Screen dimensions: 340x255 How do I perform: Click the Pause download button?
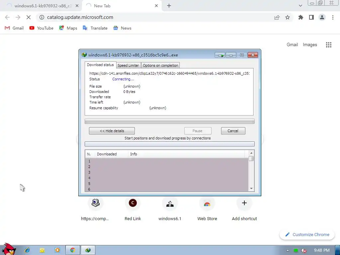[x=198, y=131]
